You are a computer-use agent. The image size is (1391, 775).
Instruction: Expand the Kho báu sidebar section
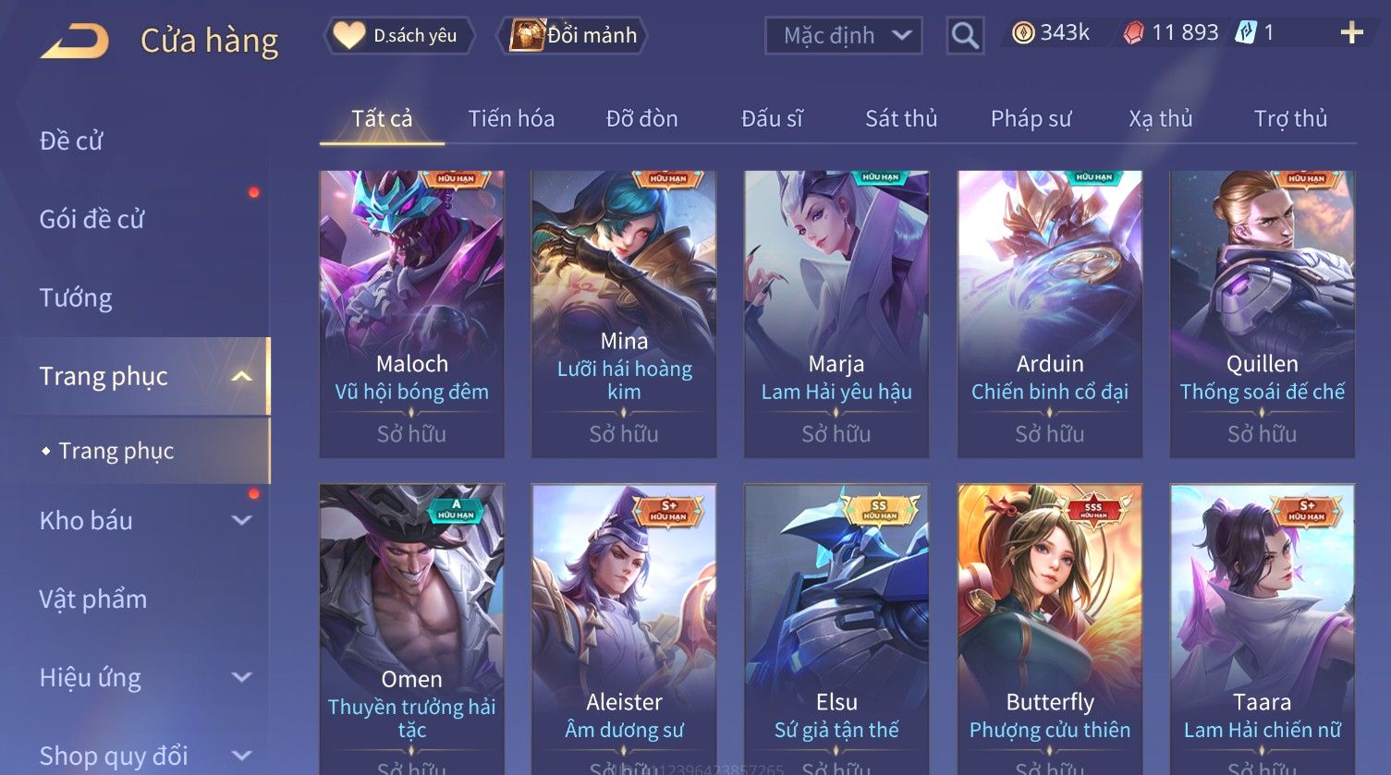[x=241, y=520]
